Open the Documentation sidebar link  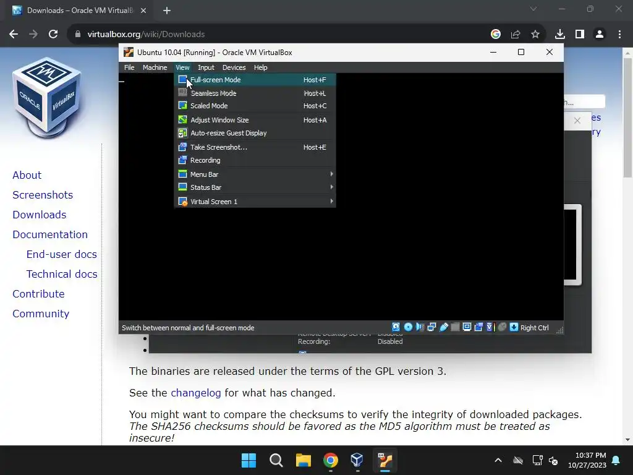[50, 234]
